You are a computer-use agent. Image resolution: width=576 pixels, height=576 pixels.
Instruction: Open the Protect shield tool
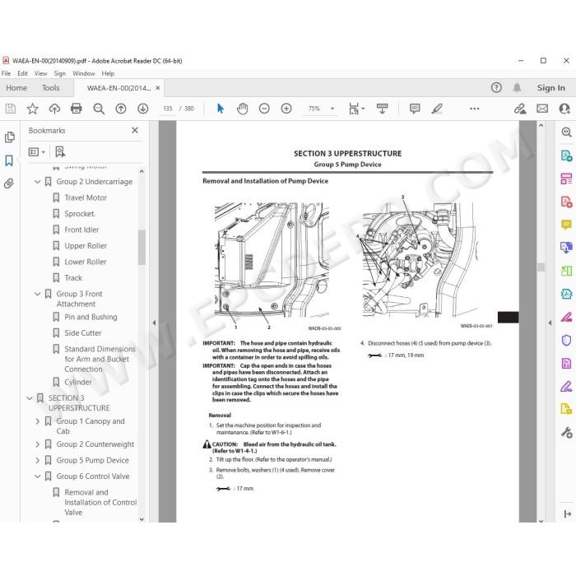pos(566,340)
